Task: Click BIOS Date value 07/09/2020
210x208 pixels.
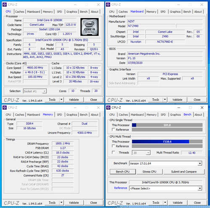Action: 165,63
